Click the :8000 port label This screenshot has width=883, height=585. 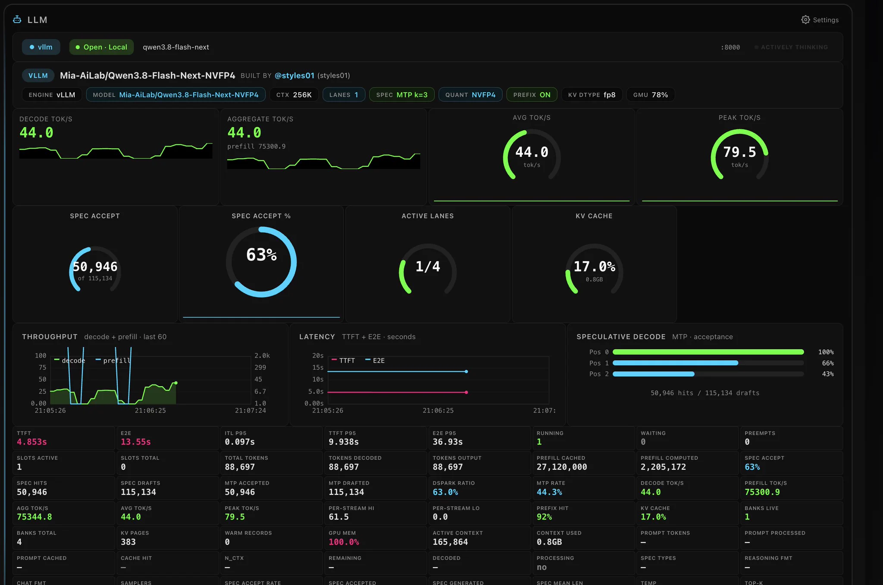pos(730,47)
